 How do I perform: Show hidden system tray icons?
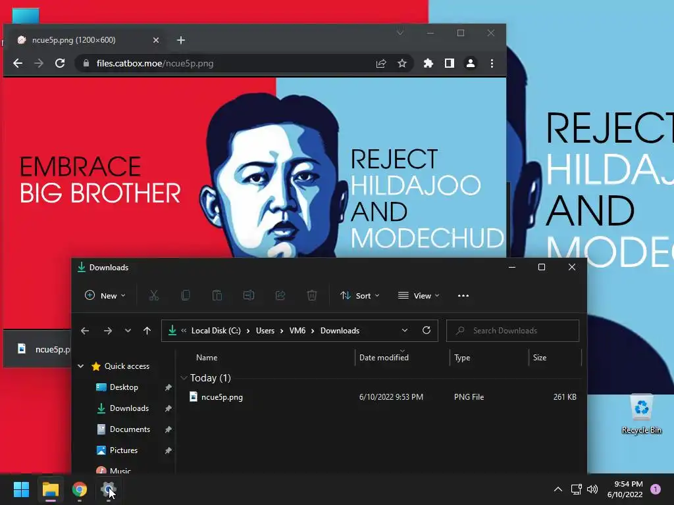(x=558, y=489)
